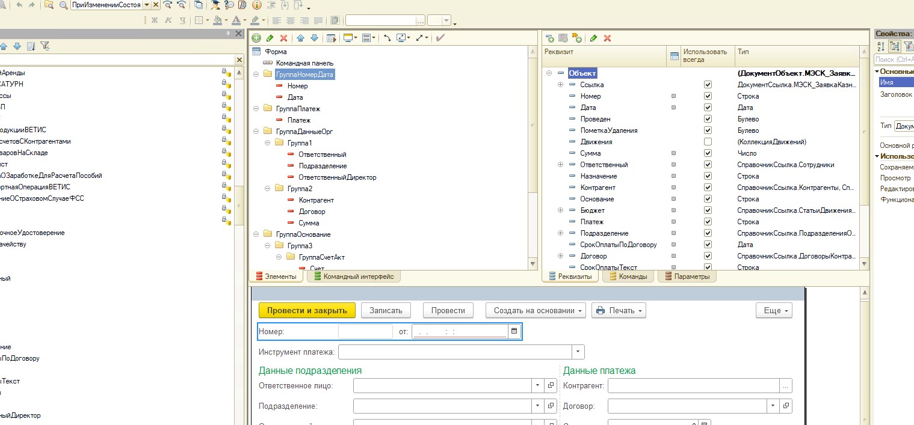Click the Еще button
This screenshot has height=425, width=914.
point(774,310)
